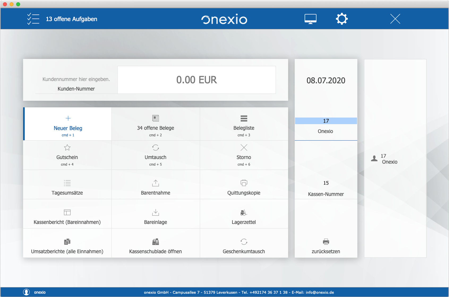
Task: Click the Kassenschublade öffnen register icon
Action: coord(156,242)
